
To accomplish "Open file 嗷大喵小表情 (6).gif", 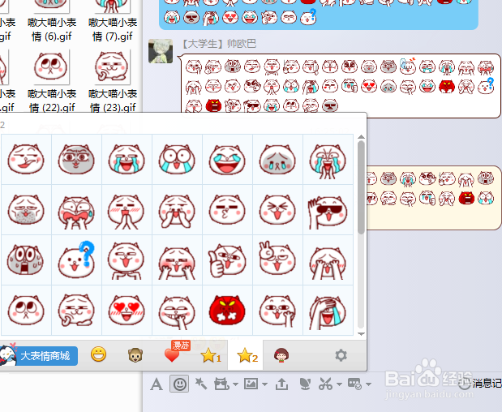I will 52,22.
